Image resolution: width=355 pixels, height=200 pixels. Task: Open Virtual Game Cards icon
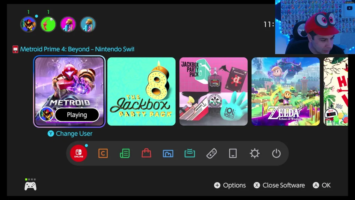233,153
